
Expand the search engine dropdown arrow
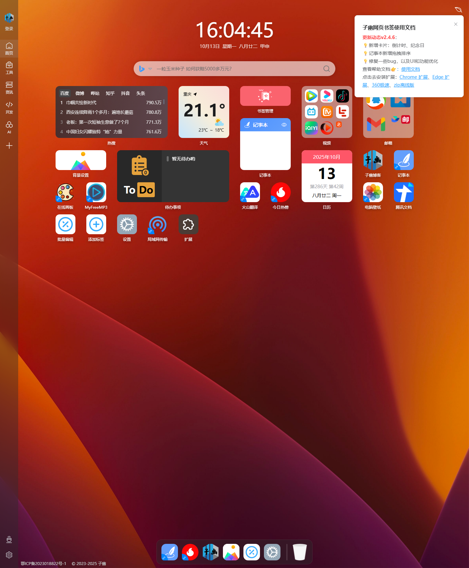click(150, 69)
